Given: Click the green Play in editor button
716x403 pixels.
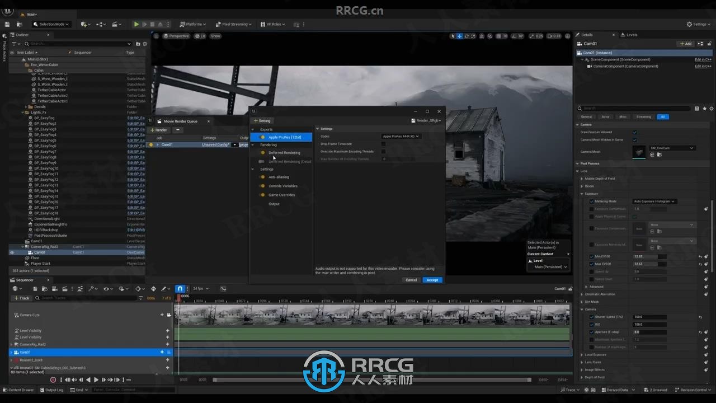Looking at the screenshot, I should coord(136,24).
